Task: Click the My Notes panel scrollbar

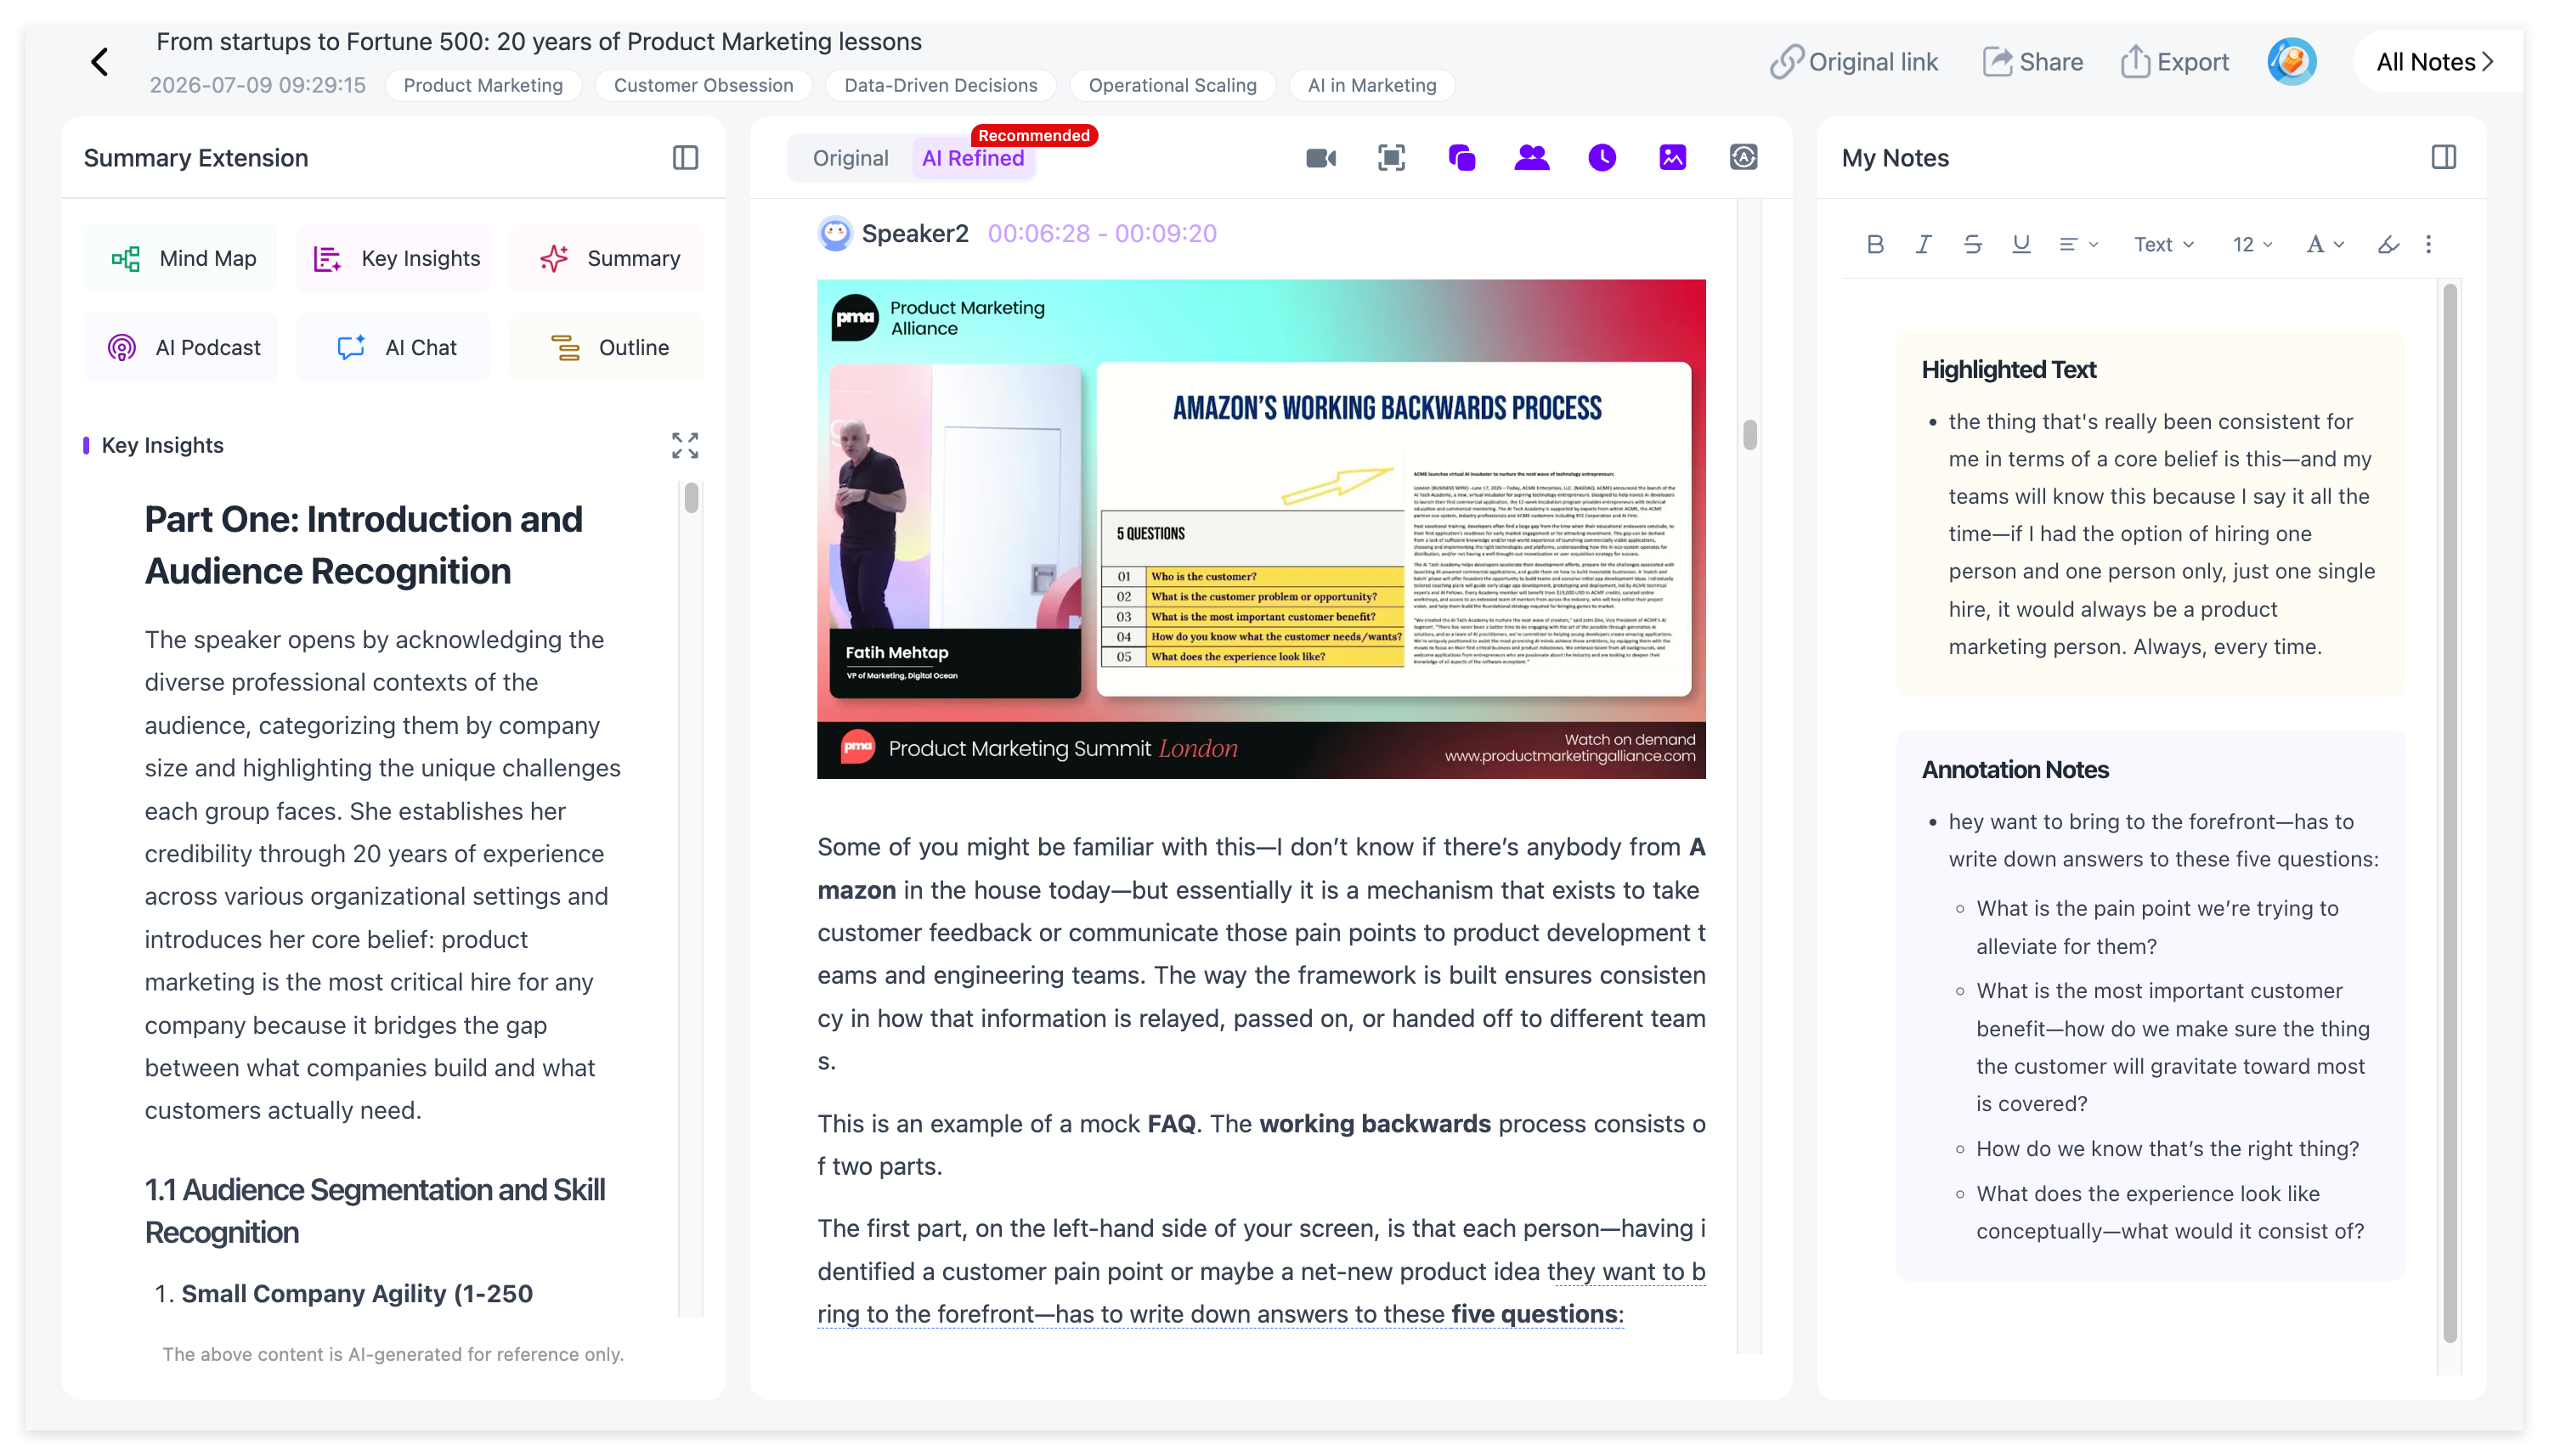Action: click(x=2449, y=812)
